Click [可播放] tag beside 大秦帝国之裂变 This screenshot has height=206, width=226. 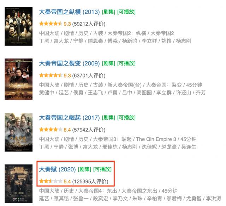pos(126,63)
